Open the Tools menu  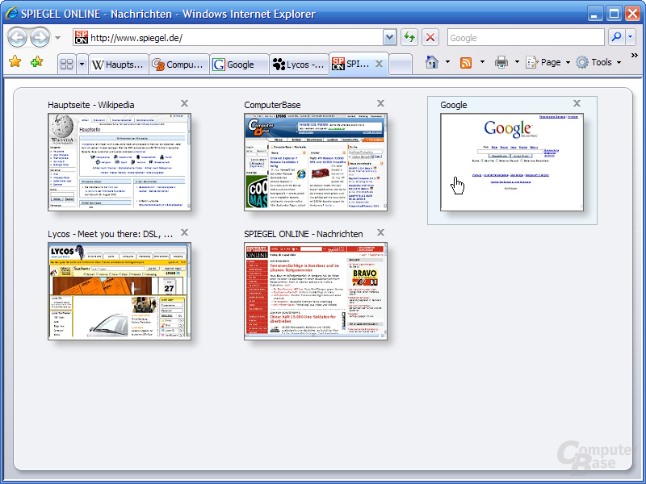coord(599,63)
